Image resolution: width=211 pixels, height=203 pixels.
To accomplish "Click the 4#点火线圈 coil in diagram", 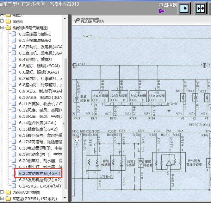I will 157,96.
